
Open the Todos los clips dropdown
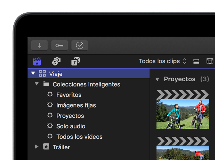(163, 61)
